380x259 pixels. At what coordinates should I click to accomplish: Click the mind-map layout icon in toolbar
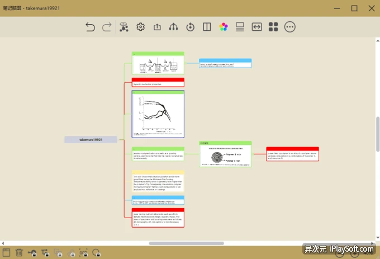coord(123,27)
